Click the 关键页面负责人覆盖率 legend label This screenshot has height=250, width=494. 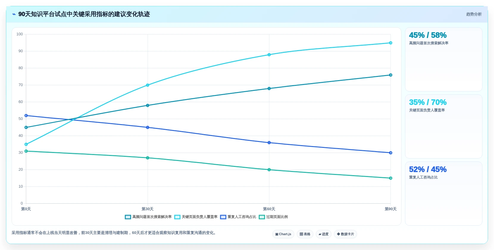click(x=200, y=217)
